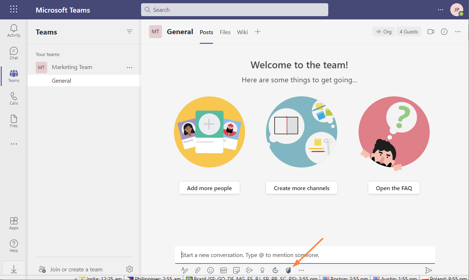The image size is (469, 280).
Task: Attach a file to the message
Action: pyautogui.click(x=198, y=270)
